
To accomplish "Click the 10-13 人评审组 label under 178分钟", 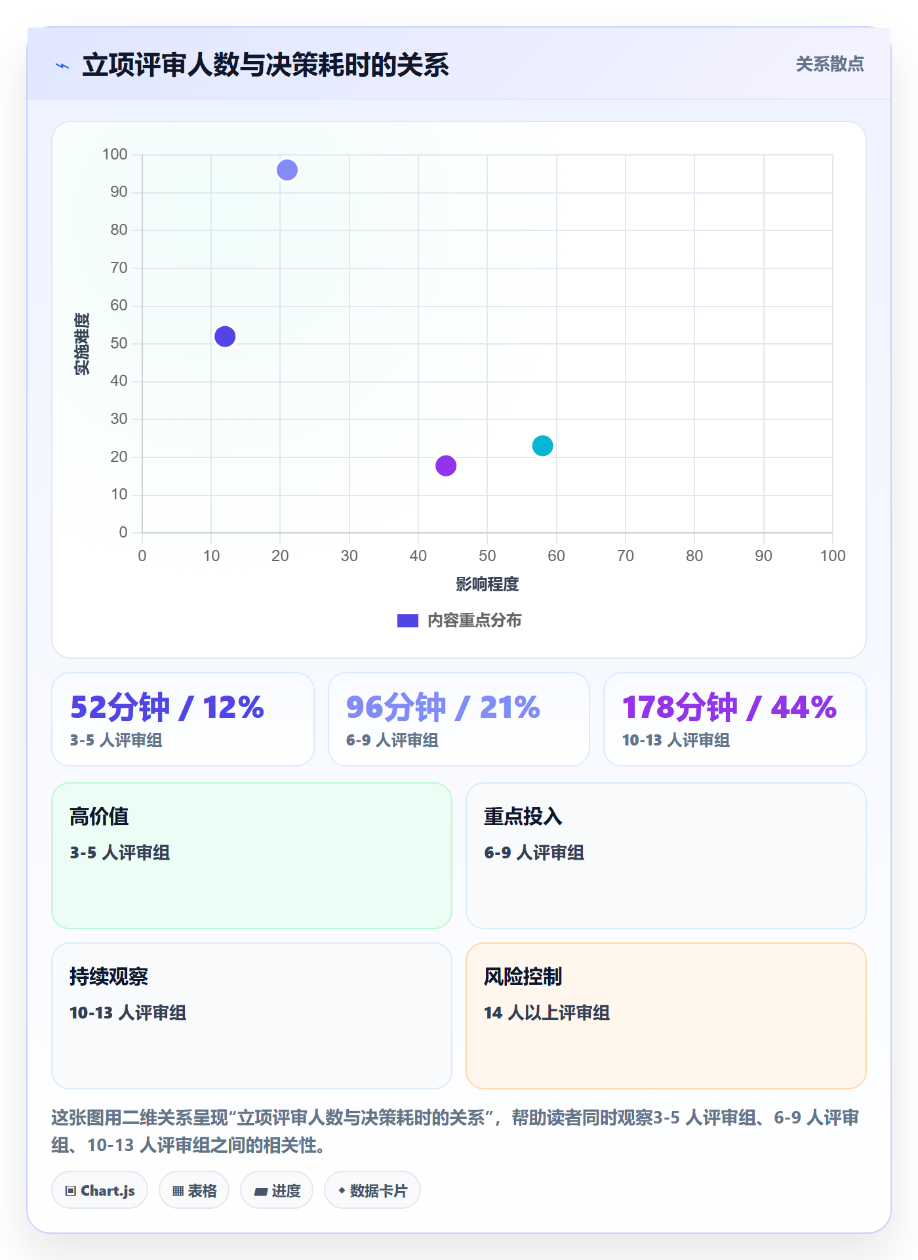I will (676, 740).
